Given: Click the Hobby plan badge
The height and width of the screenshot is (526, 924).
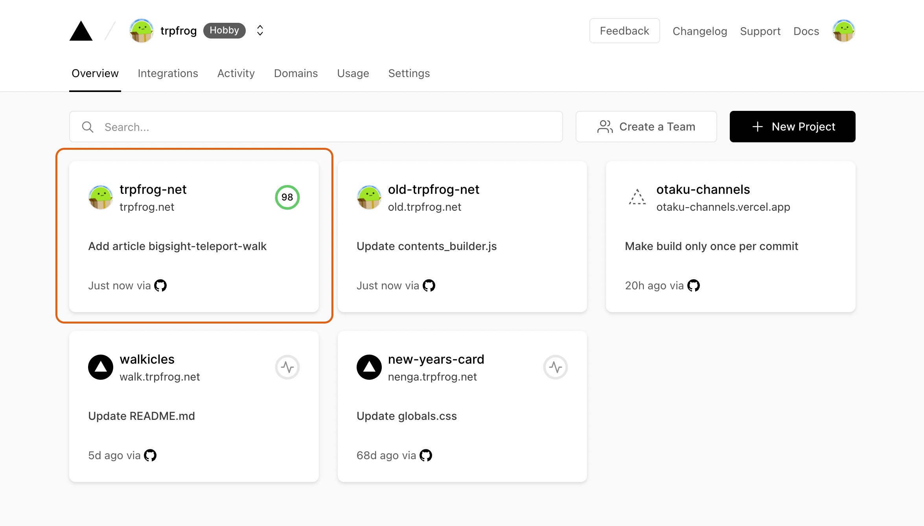Looking at the screenshot, I should (x=224, y=31).
